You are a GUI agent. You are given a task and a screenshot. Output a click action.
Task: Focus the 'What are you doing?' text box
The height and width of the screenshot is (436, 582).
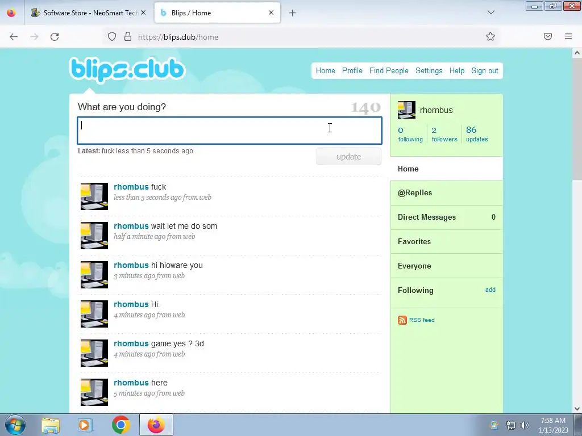(x=230, y=131)
